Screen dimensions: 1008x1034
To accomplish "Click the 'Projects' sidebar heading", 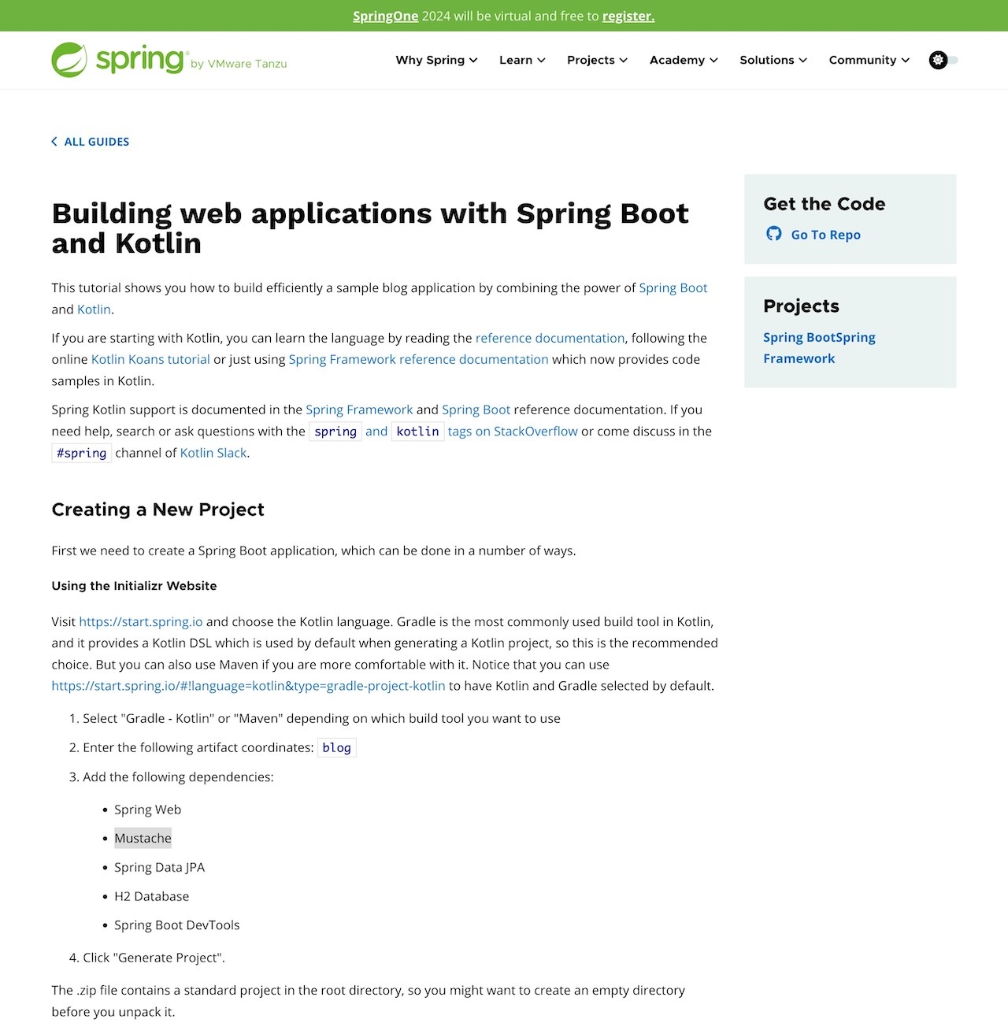I will [x=801, y=306].
